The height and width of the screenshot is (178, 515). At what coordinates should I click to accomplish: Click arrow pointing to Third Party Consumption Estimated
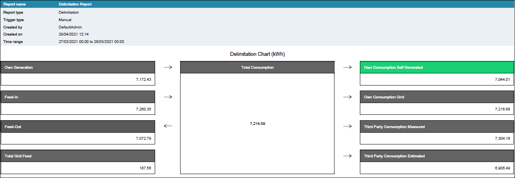pyautogui.click(x=347, y=156)
